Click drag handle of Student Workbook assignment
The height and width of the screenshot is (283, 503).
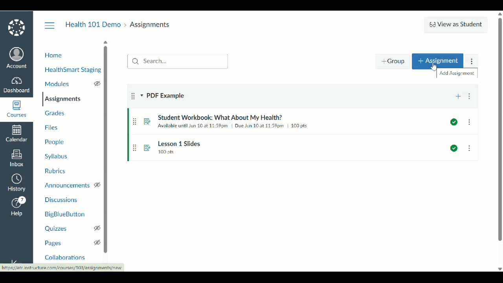click(x=134, y=122)
